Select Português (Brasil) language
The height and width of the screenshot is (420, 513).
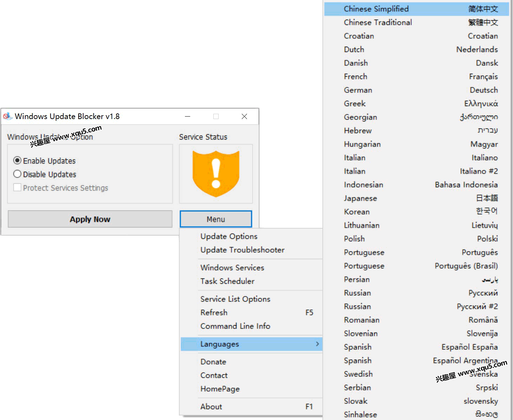pos(417,266)
